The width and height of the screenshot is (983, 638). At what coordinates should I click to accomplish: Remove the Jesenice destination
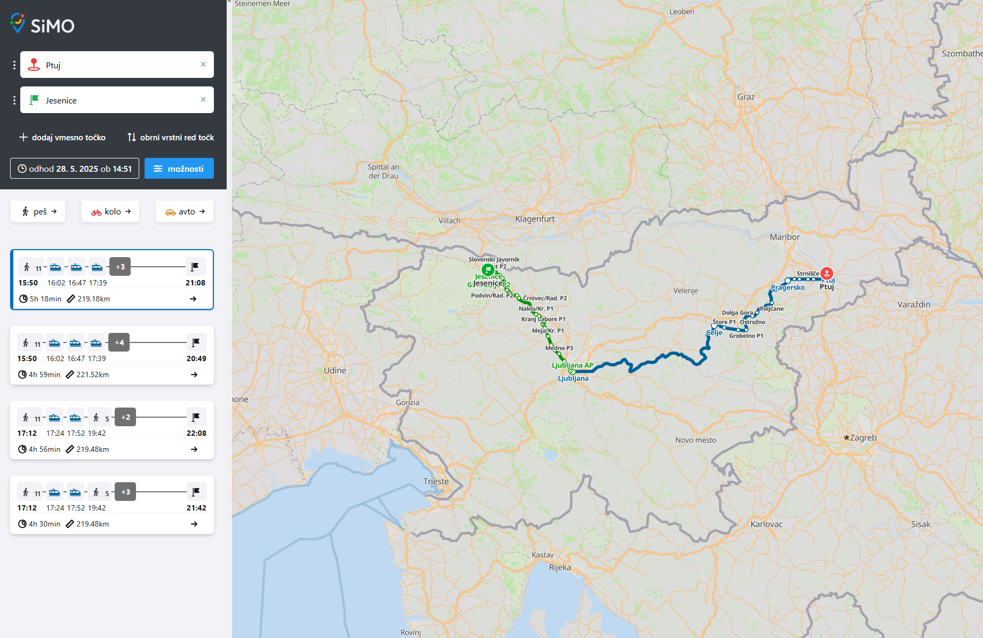(203, 100)
